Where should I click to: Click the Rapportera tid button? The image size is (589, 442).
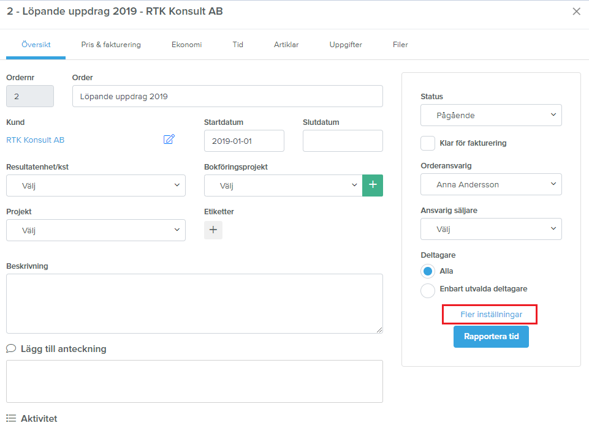coord(491,337)
